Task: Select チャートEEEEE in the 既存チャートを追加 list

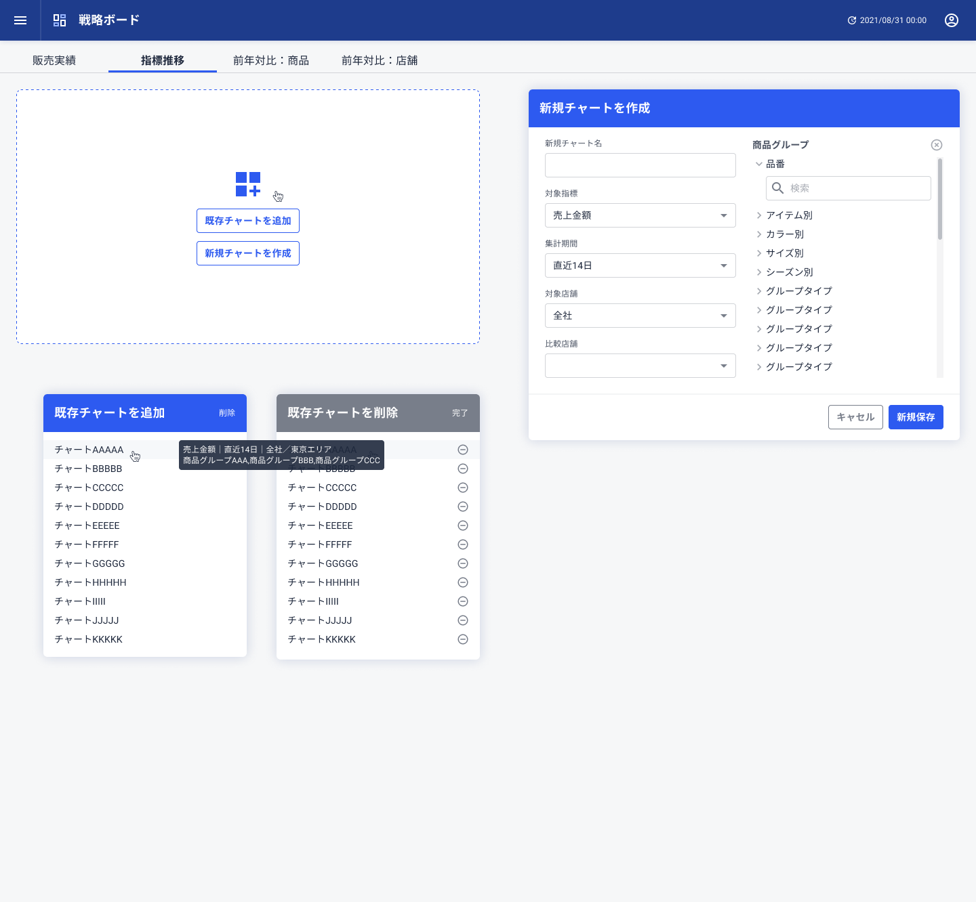Action: pos(145,525)
